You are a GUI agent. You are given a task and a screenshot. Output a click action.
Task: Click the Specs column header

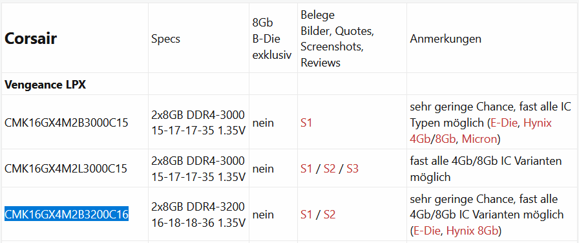[x=166, y=39]
